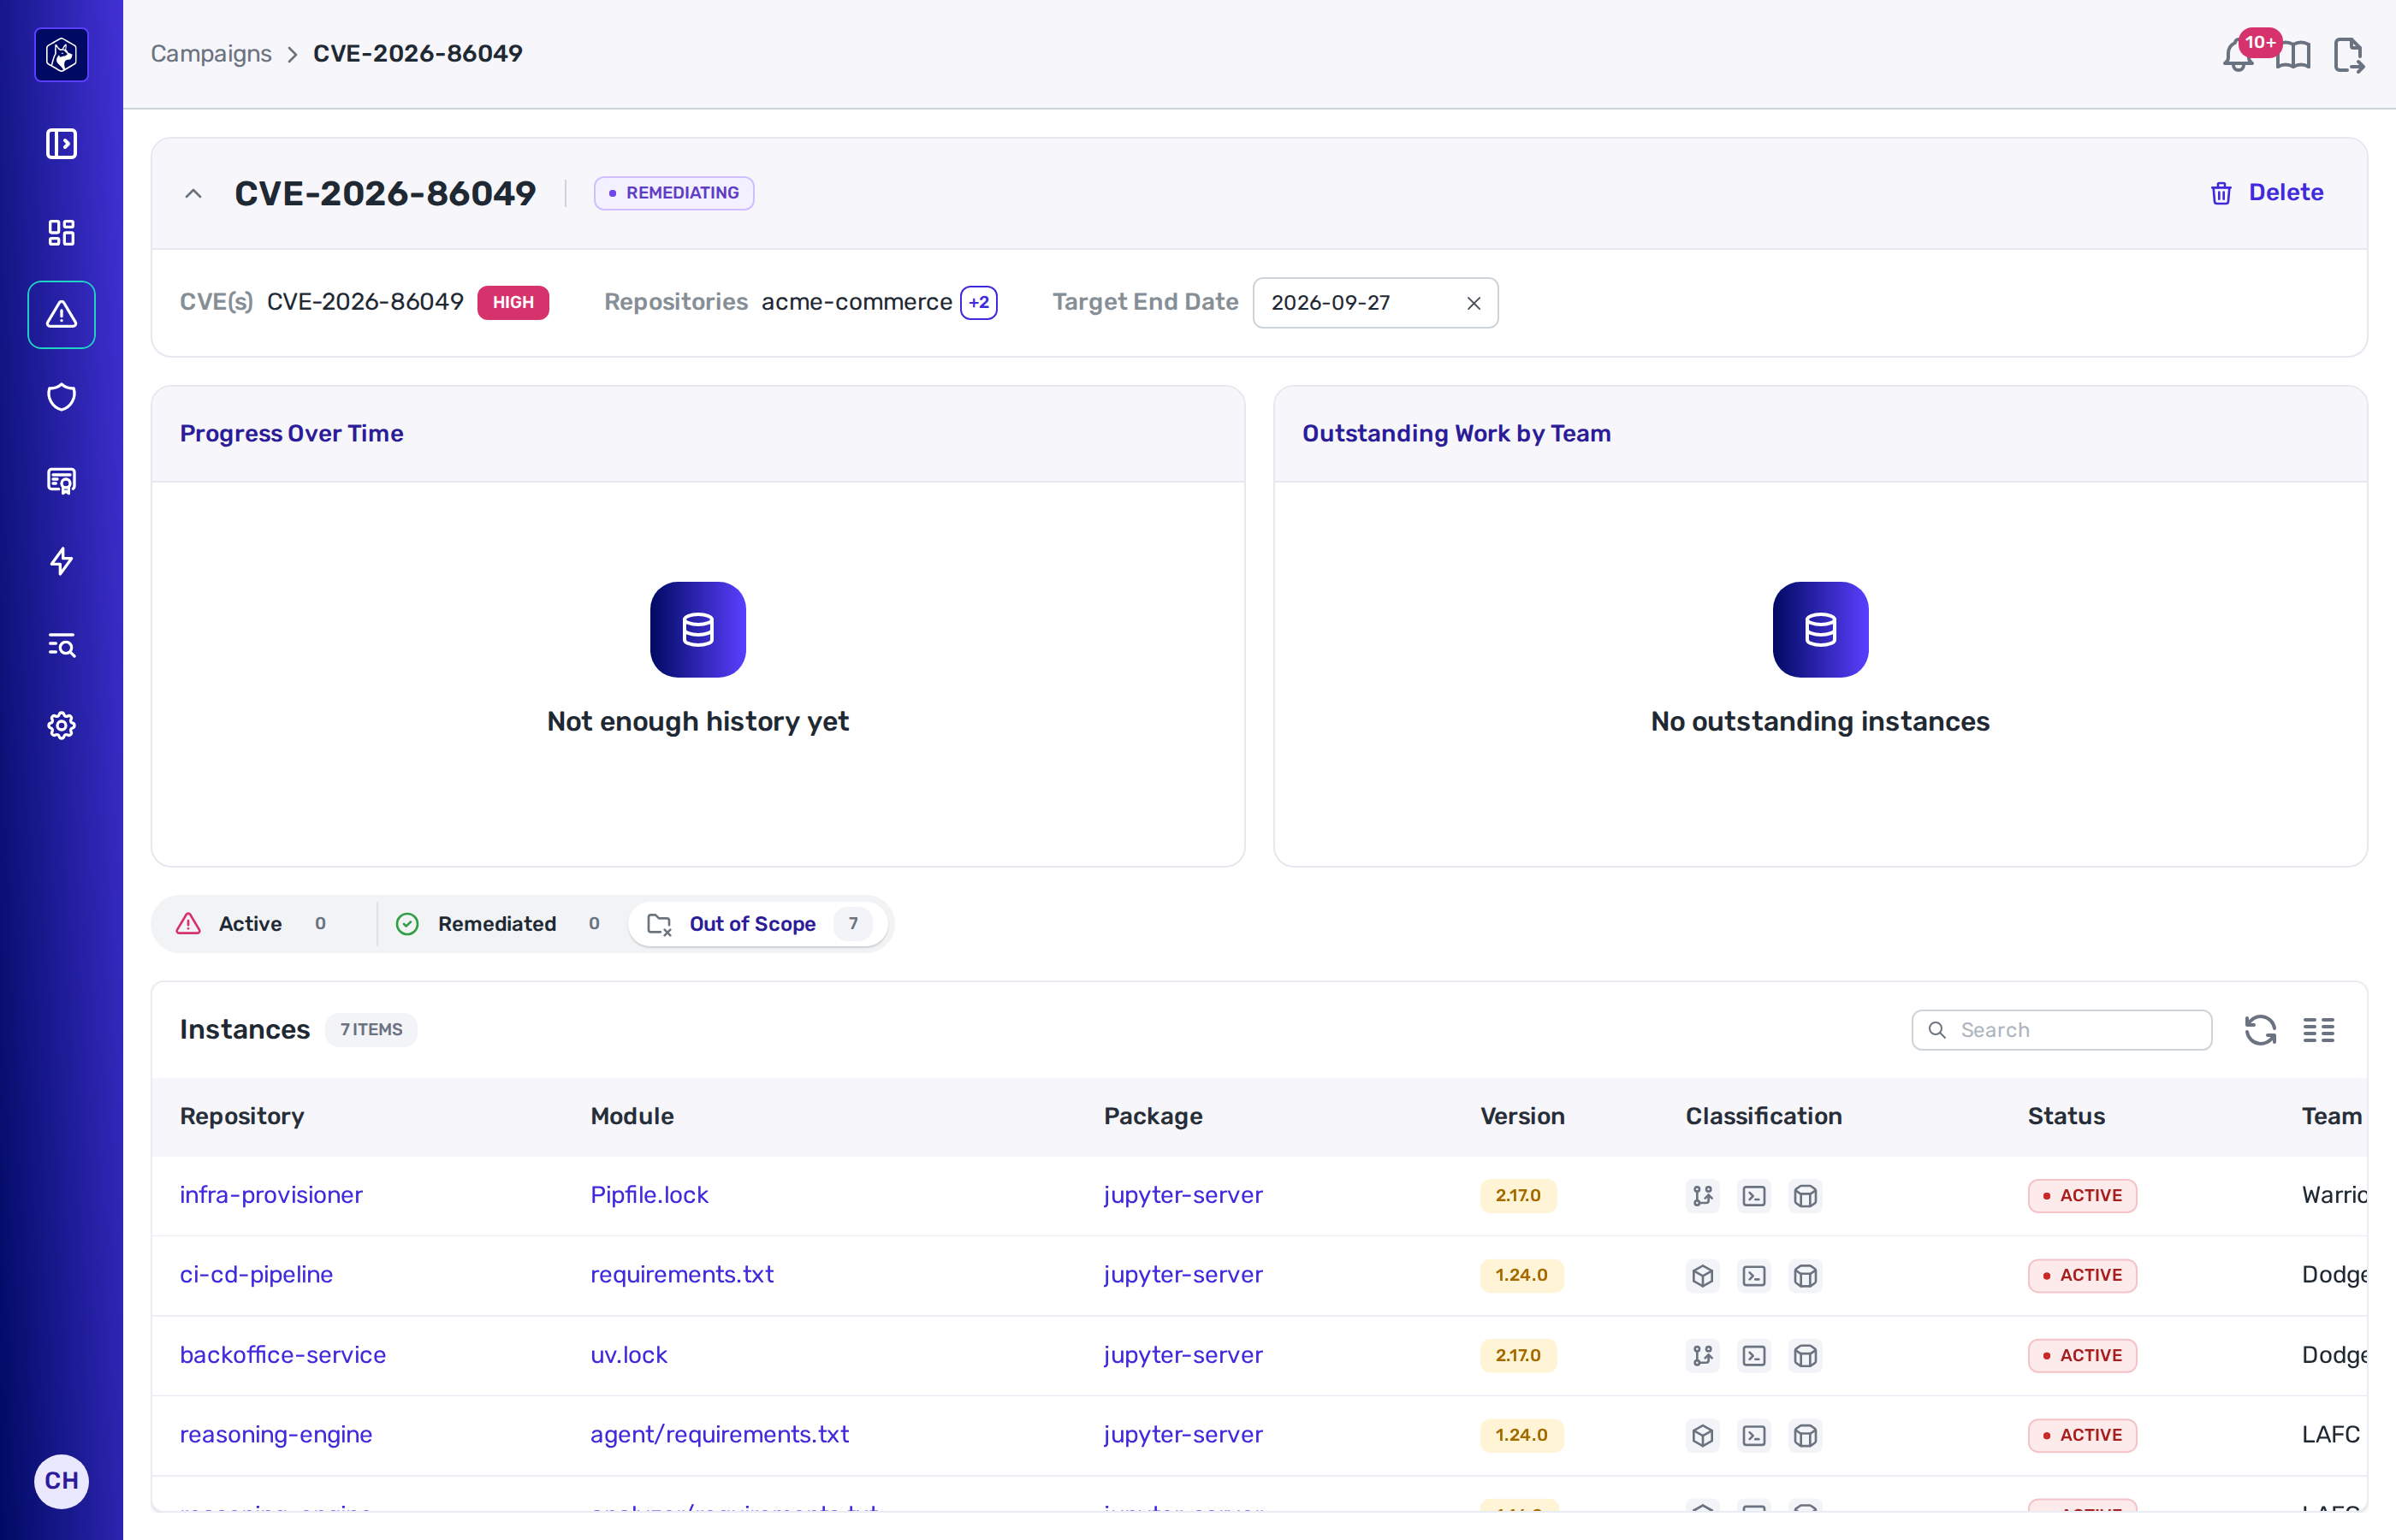The height and width of the screenshot is (1540, 2396).
Task: Click the logout icon in header
Action: [2348, 55]
